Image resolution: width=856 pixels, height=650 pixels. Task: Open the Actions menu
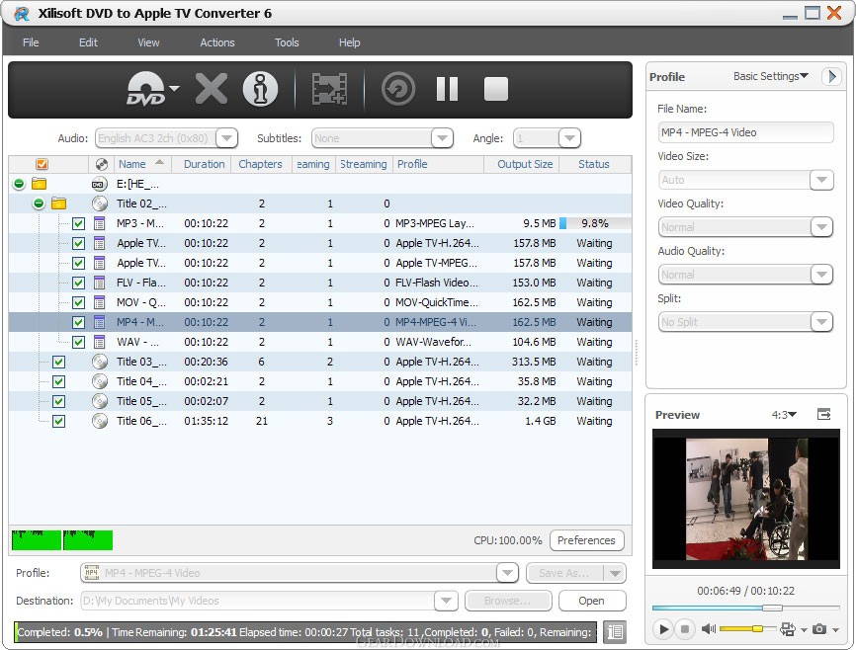click(217, 42)
